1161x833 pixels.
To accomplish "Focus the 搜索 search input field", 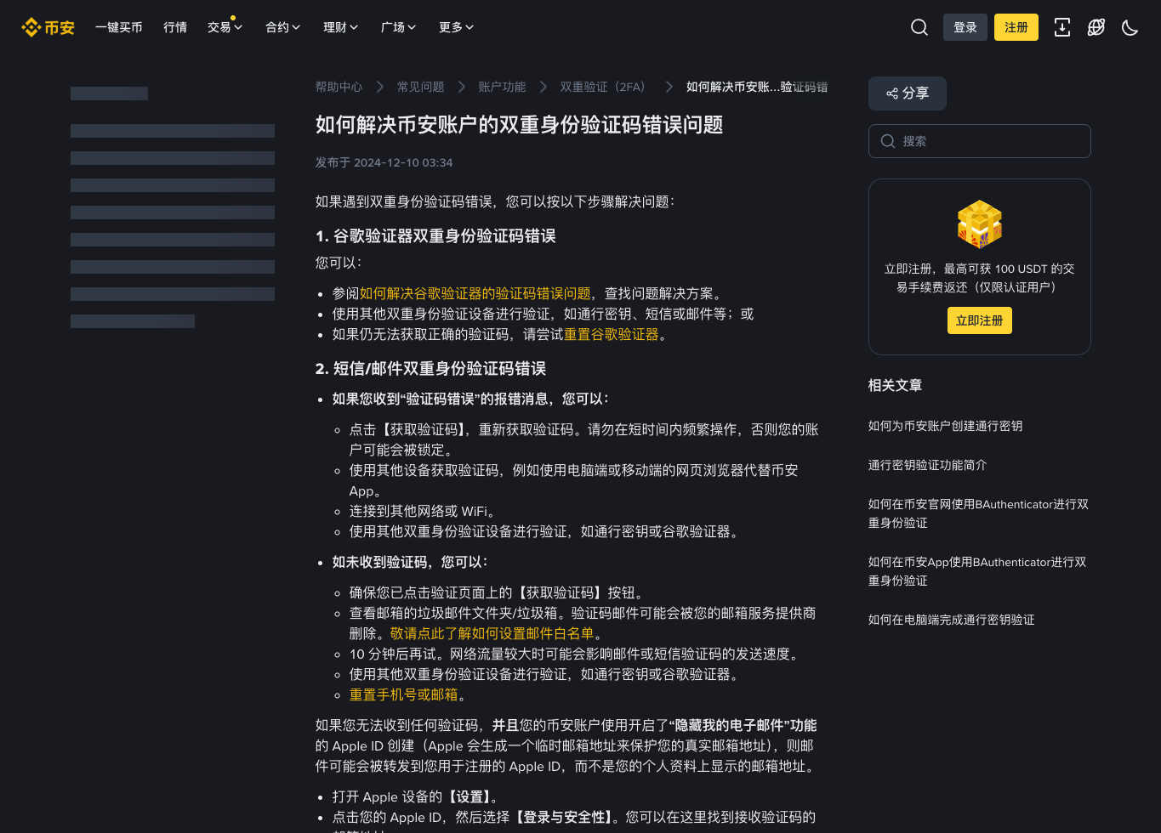I will tap(980, 141).
